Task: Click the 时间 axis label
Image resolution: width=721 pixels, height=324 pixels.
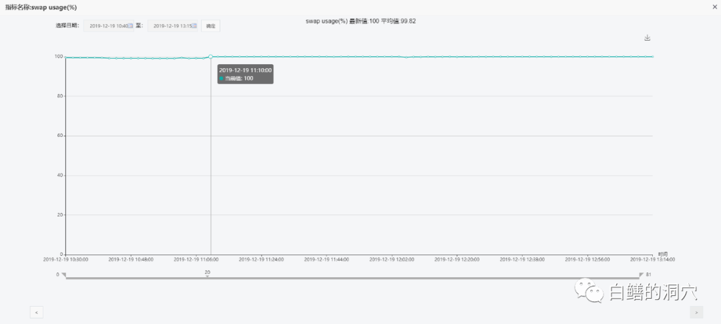Action: 662,254
